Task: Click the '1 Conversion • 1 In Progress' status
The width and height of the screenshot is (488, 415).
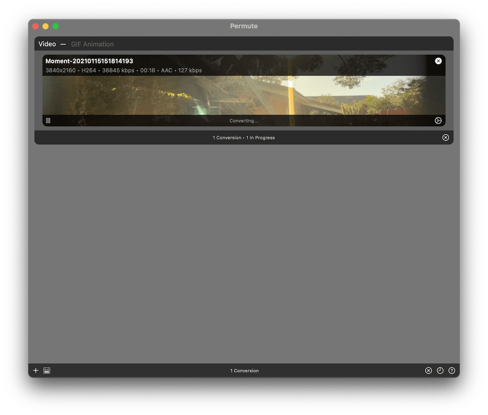Action: click(244, 138)
